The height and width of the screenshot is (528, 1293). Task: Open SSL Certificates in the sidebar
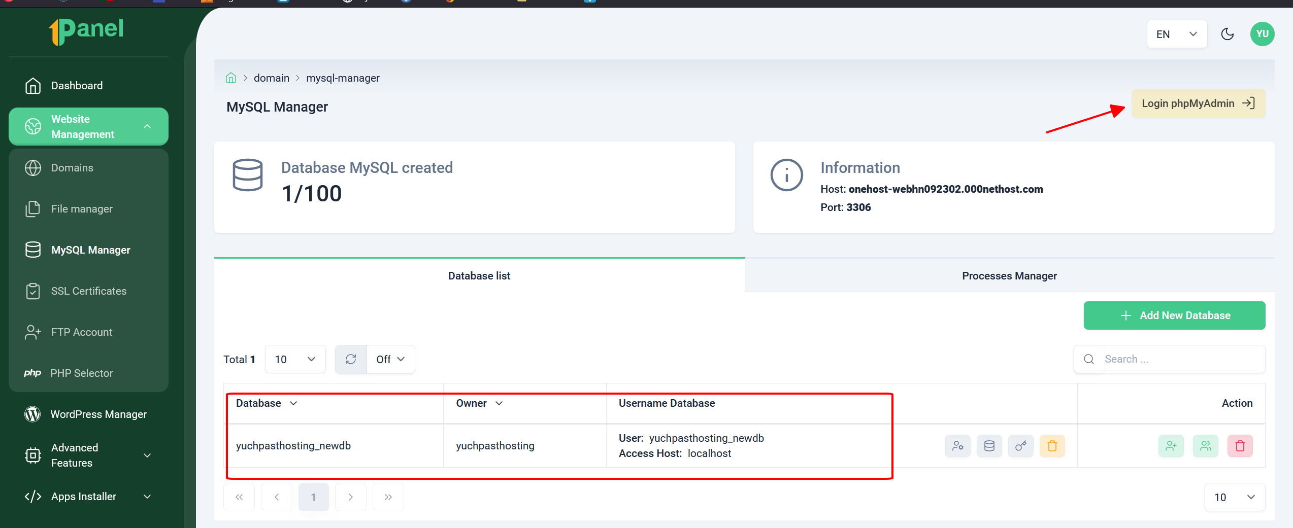pos(88,291)
